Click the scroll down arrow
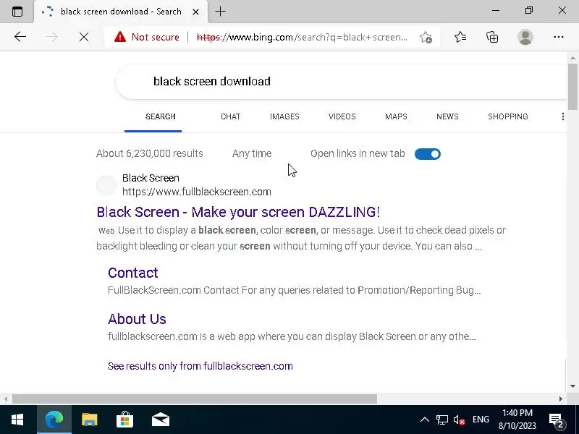This screenshot has height=434, width=579. click(572, 386)
